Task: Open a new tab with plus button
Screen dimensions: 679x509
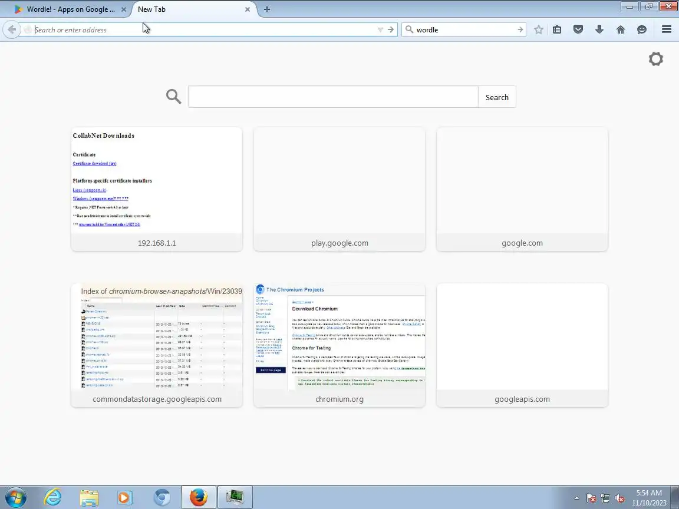Action: (267, 9)
